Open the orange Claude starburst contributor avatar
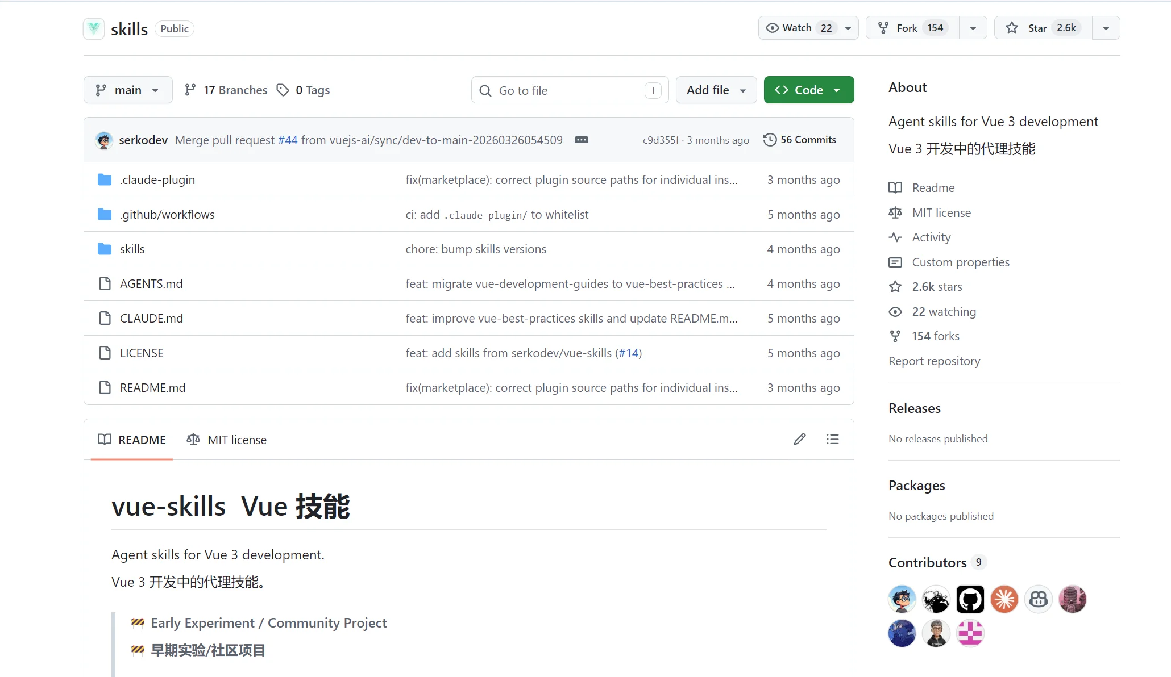 tap(1004, 599)
